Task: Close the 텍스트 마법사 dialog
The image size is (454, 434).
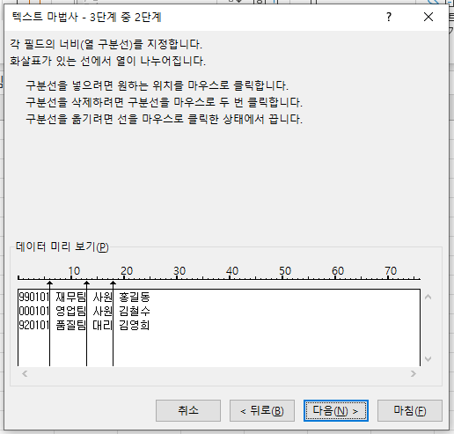Action: pos(428,17)
